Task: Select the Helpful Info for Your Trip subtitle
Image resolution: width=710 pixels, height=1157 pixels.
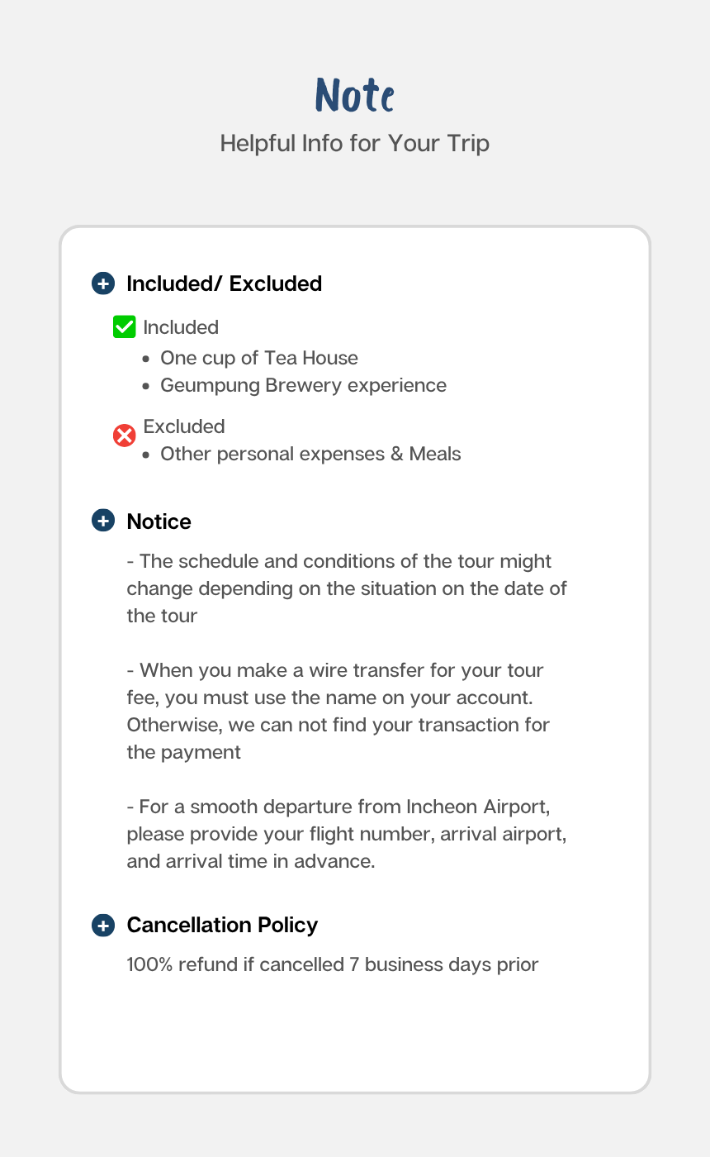Action: coord(355,143)
